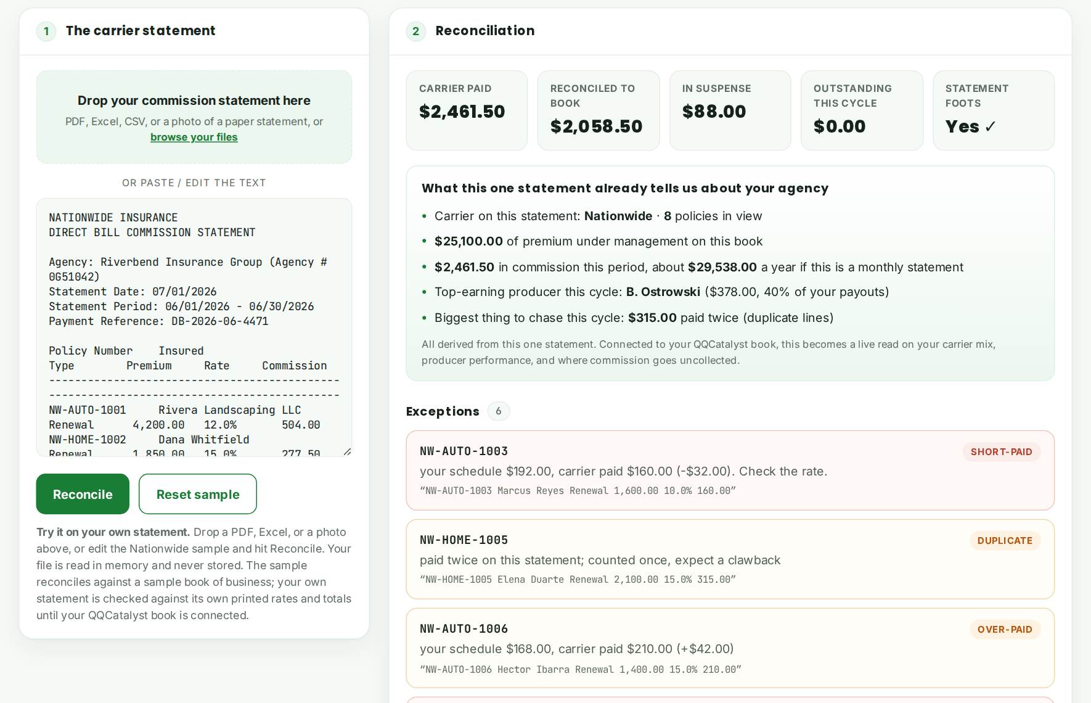1091x703 pixels.
Task: Click the step 1 circle beside carrier statement
Action: [x=46, y=31]
